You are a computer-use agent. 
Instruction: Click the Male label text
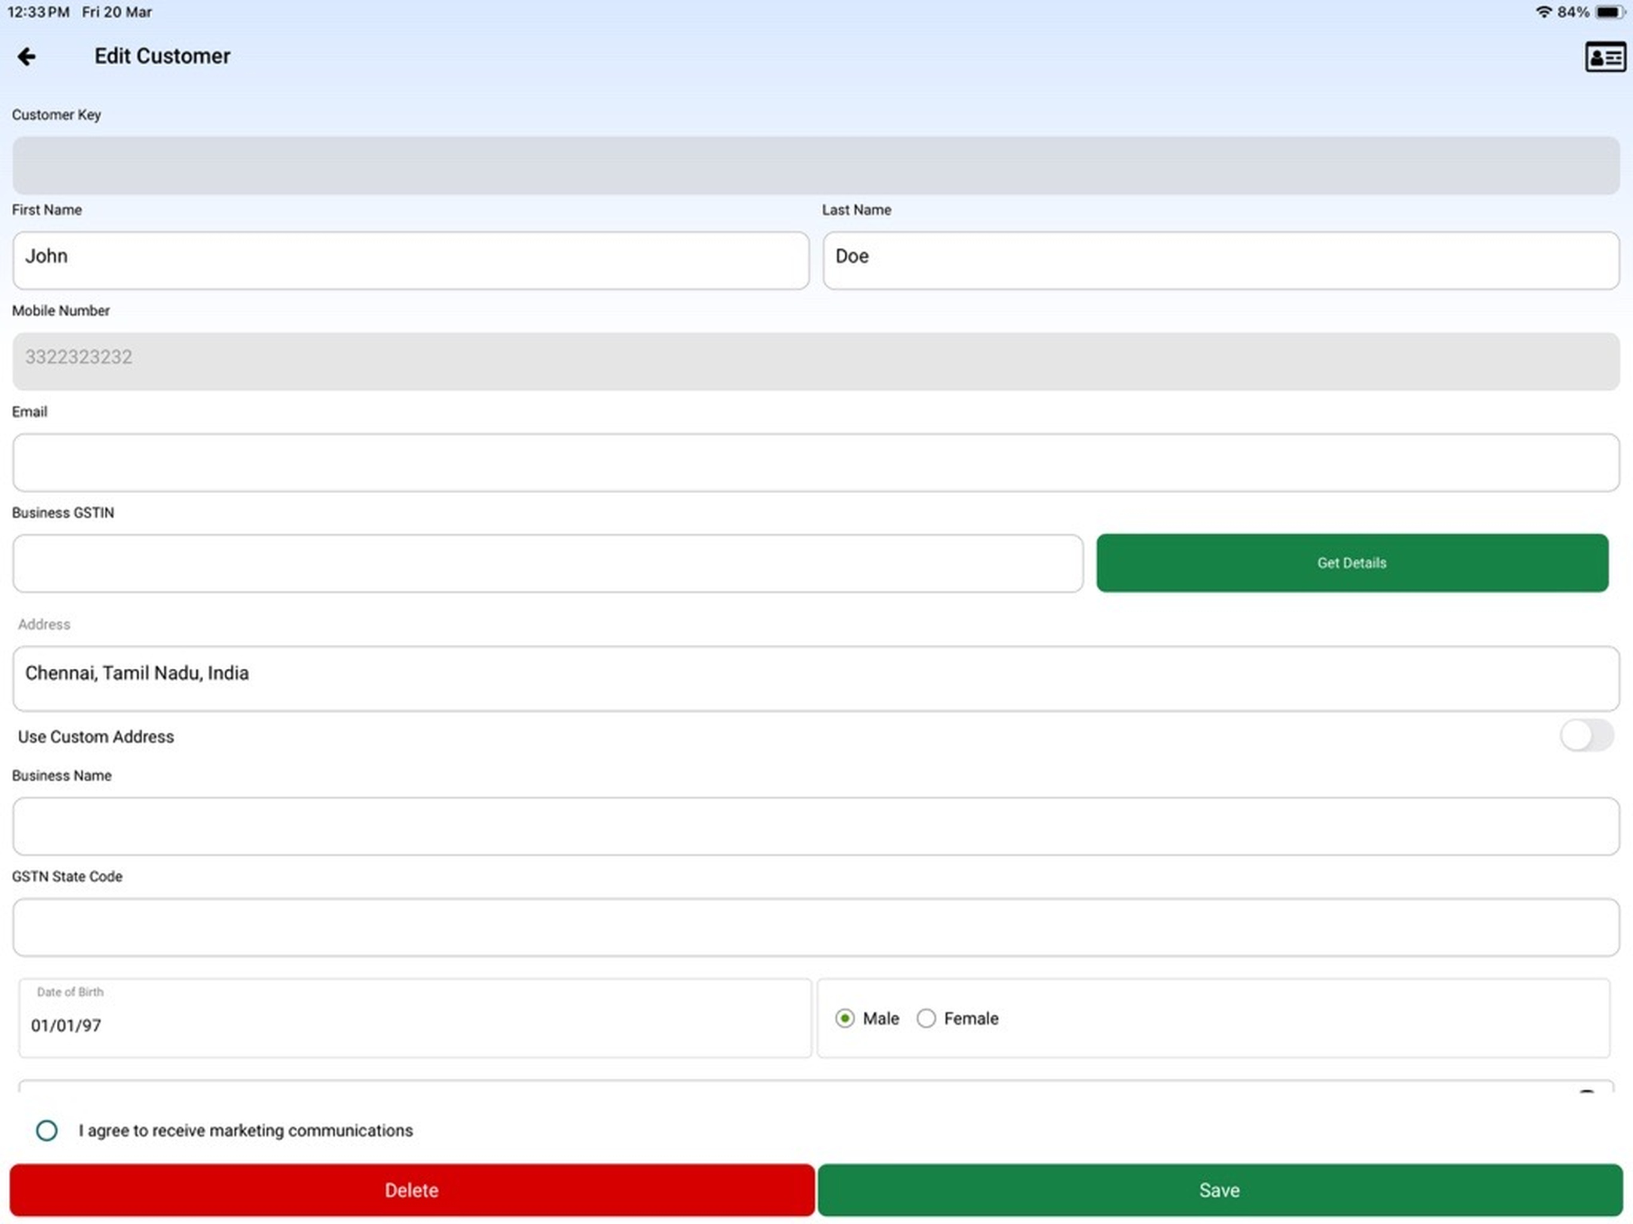pyautogui.click(x=880, y=1019)
